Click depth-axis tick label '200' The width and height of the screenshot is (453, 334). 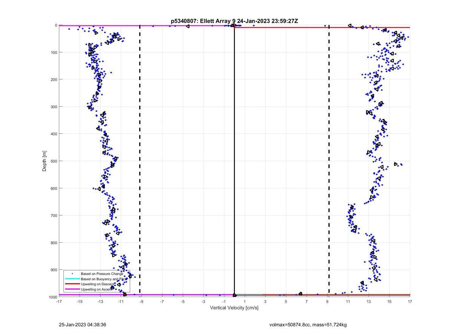[54, 79]
